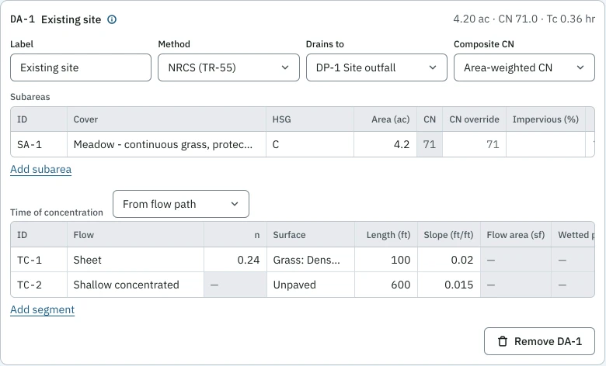Select the SA-1 Meadow cover cell
Screen dimensions: 606x366
click(166, 144)
